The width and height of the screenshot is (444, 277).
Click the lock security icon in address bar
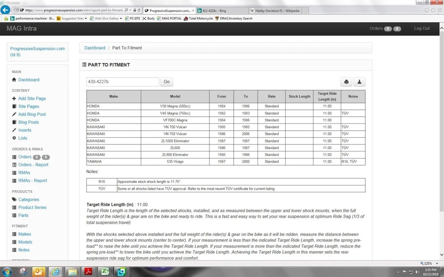135,10
